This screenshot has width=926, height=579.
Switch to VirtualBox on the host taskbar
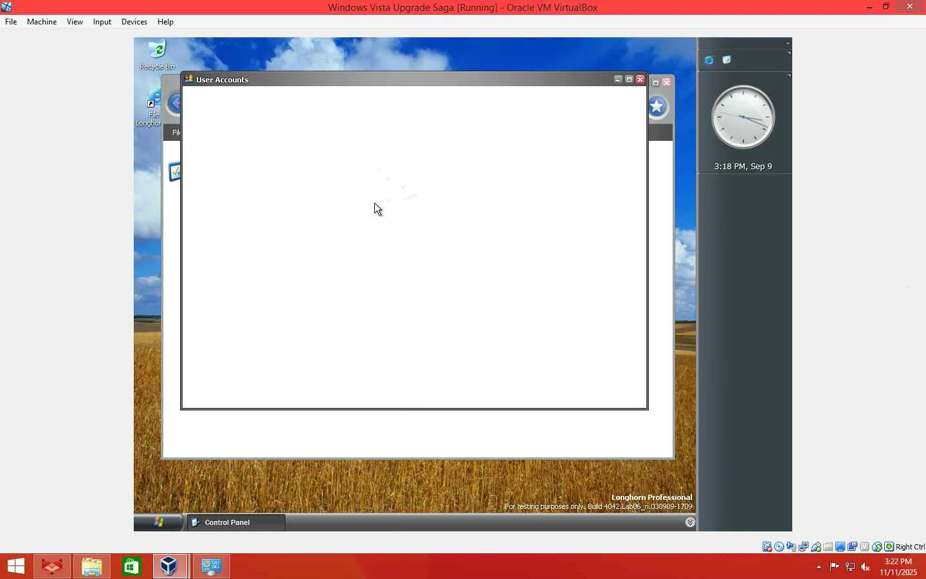(x=170, y=566)
